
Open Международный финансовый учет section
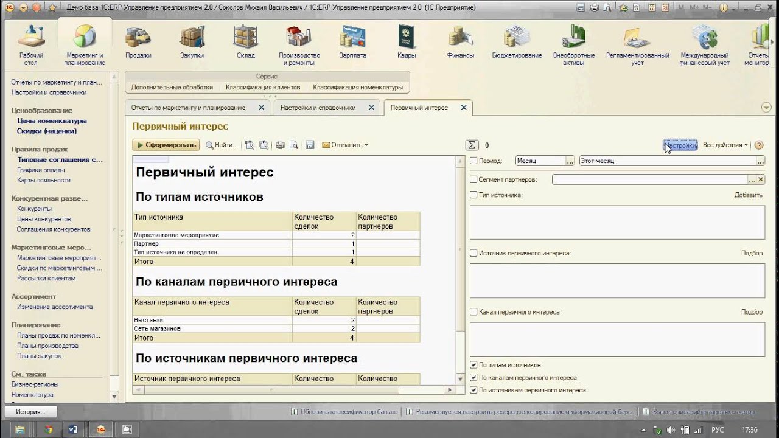(x=705, y=45)
